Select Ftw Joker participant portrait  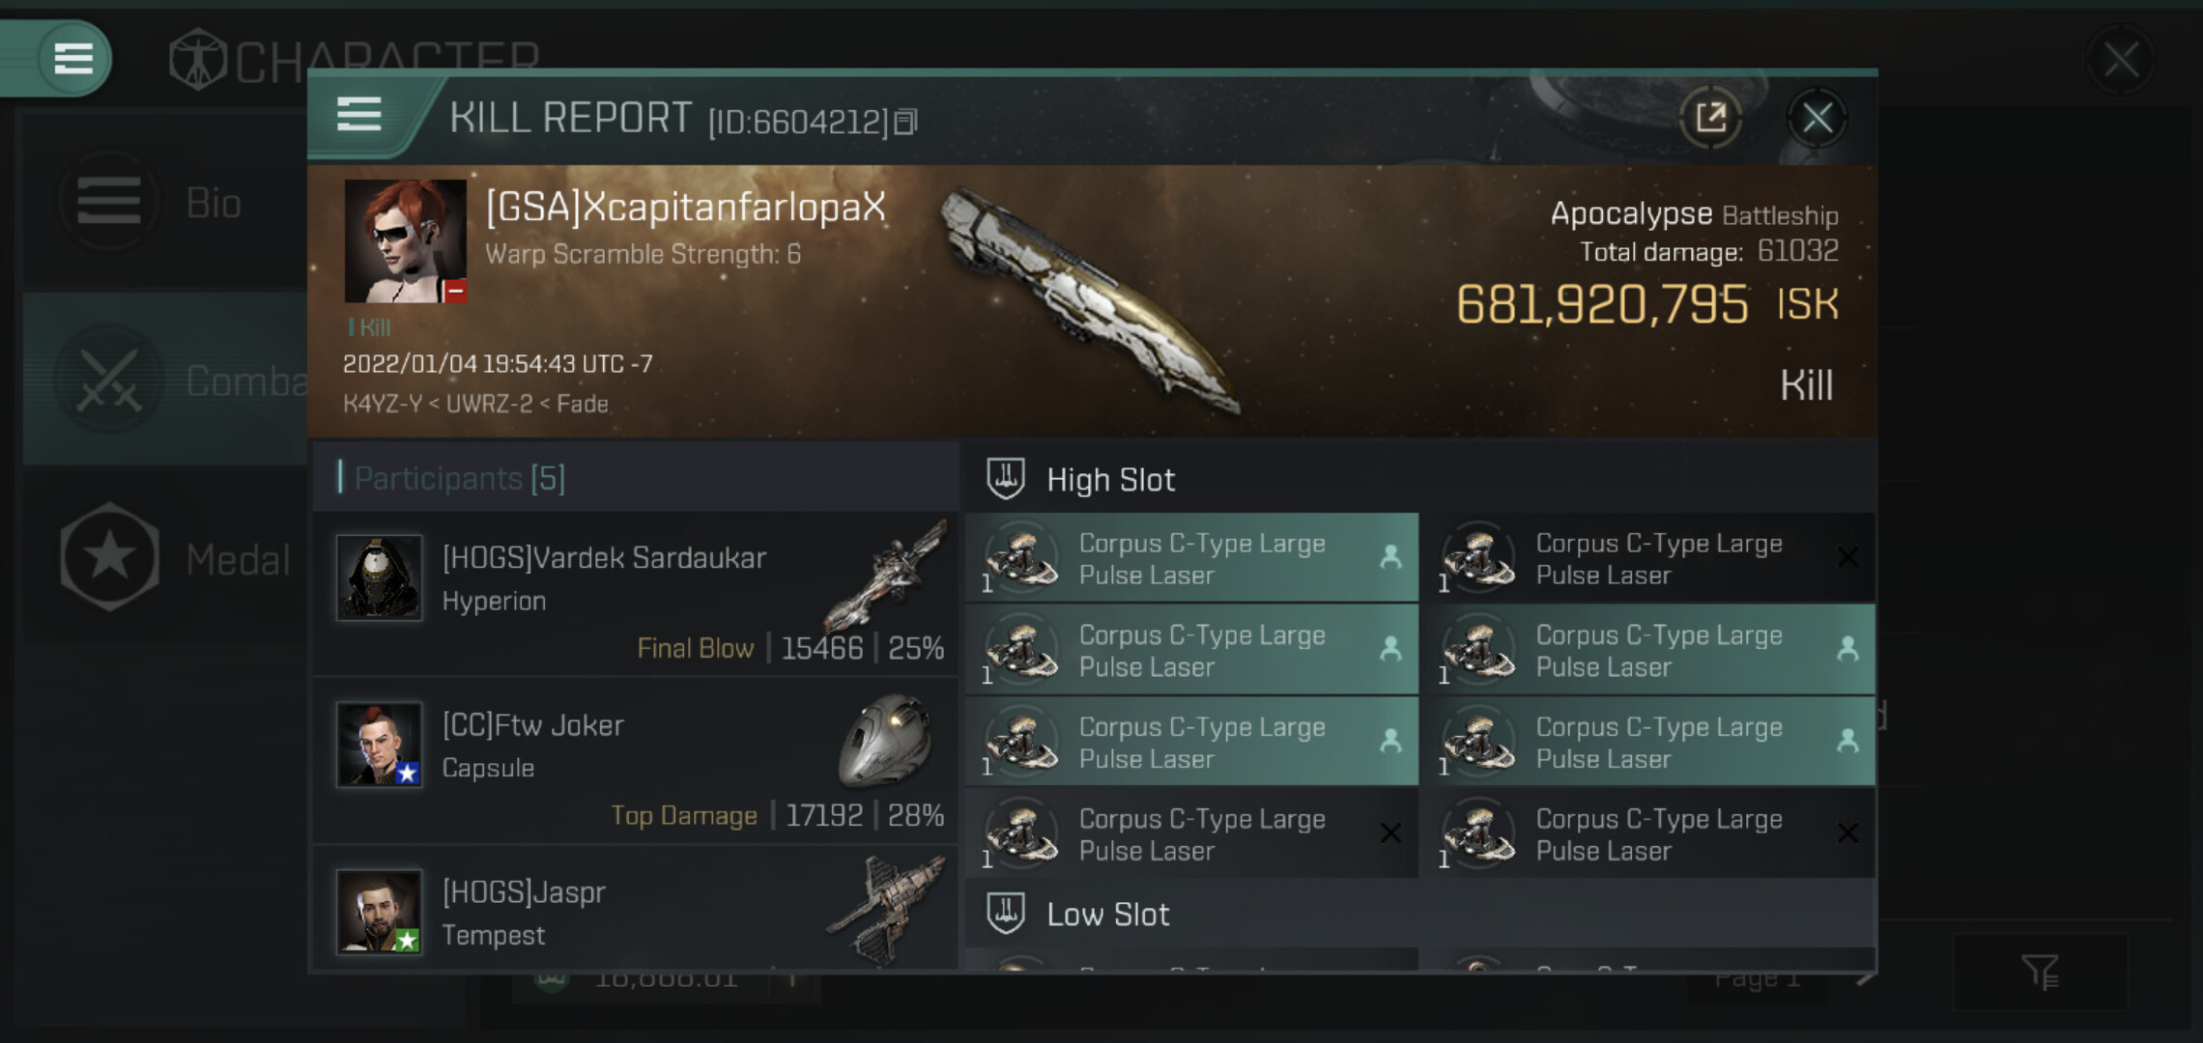point(379,745)
